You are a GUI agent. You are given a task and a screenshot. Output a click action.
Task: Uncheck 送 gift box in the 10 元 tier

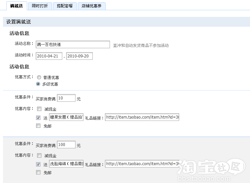(39, 117)
